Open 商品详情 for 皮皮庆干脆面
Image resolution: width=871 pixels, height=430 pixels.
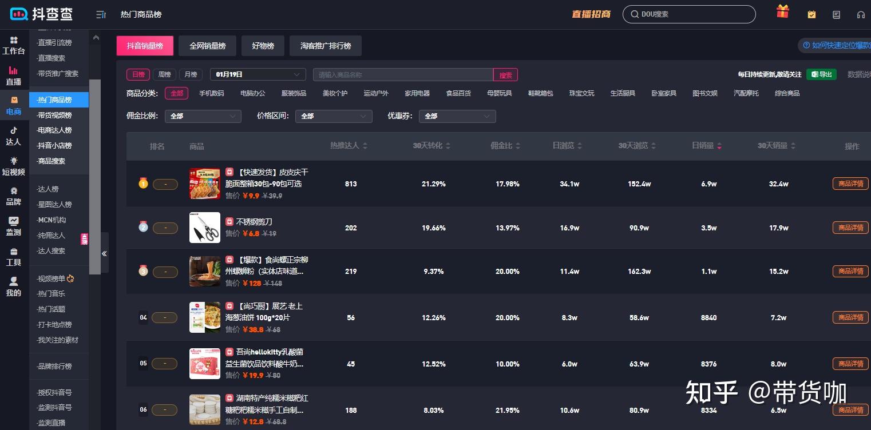tap(850, 184)
